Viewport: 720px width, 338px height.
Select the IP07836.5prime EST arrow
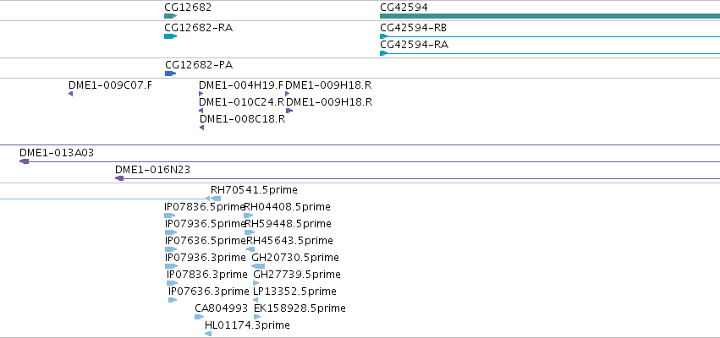click(x=170, y=215)
